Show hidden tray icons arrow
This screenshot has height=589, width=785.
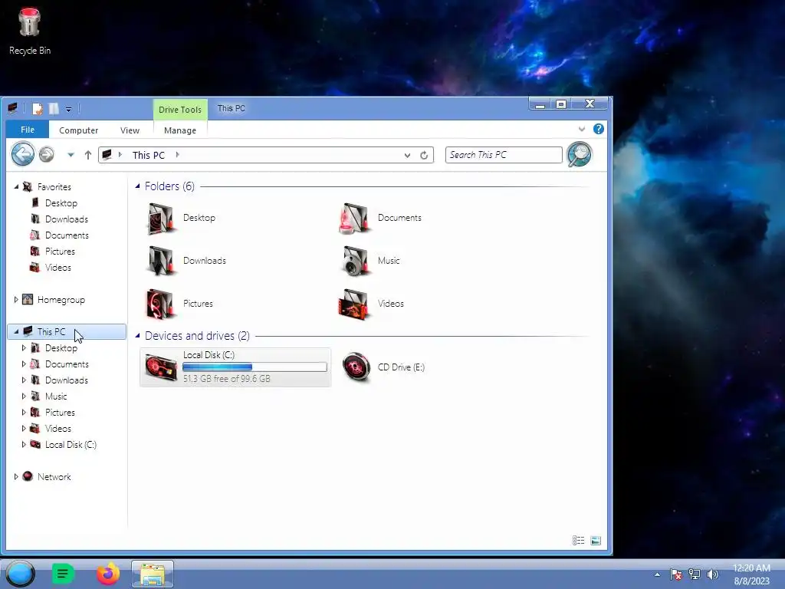click(x=657, y=574)
